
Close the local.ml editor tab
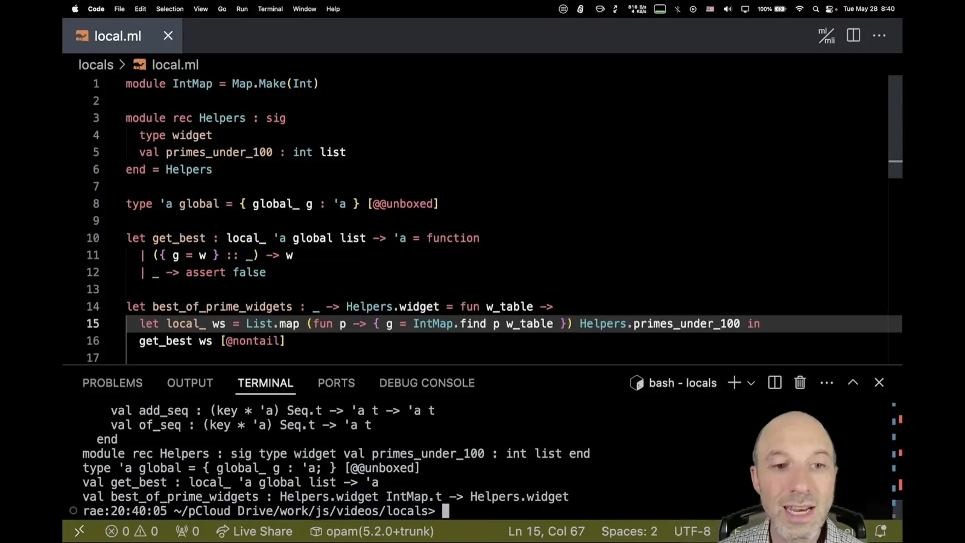coord(168,36)
